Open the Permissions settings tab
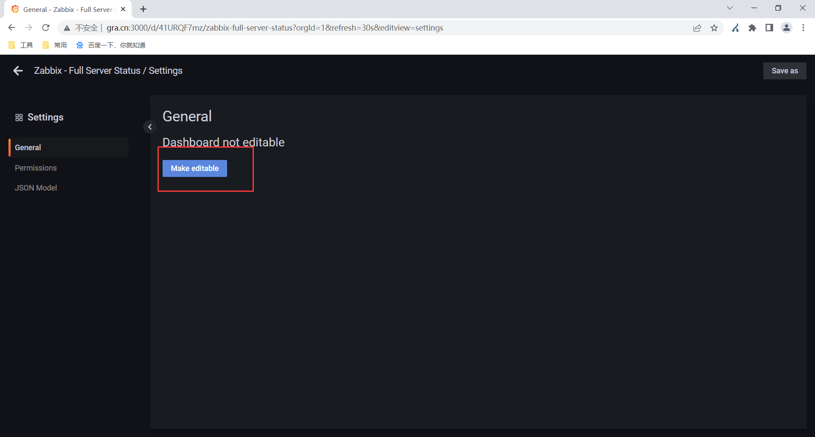This screenshot has width=815, height=437. pos(36,168)
